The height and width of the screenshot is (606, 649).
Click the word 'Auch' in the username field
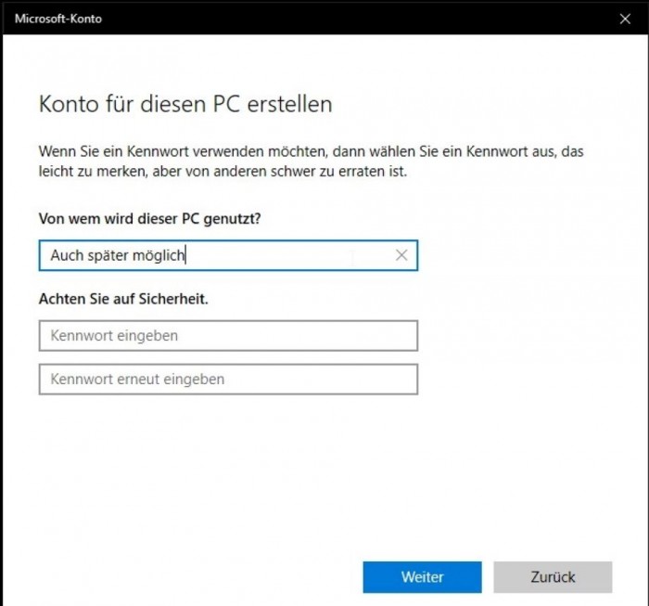(66, 255)
